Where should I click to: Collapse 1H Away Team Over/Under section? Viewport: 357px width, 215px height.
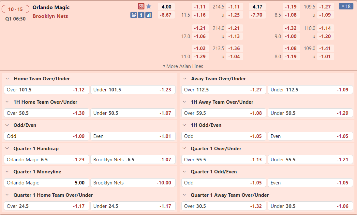pos(185,102)
